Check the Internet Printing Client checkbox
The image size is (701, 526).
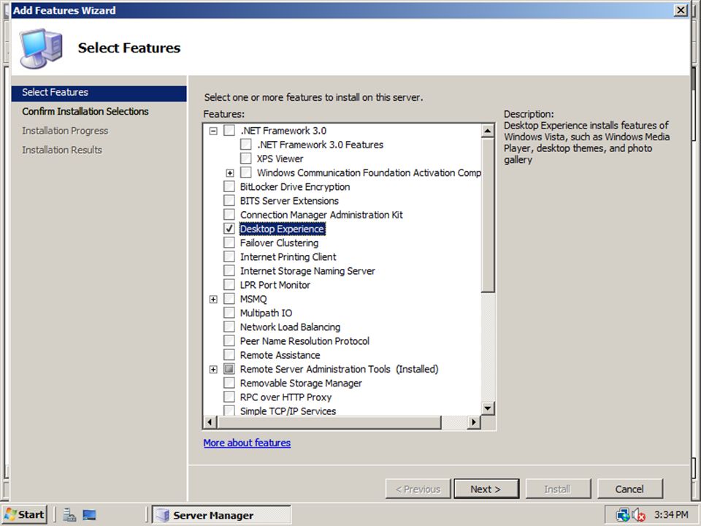click(x=229, y=256)
